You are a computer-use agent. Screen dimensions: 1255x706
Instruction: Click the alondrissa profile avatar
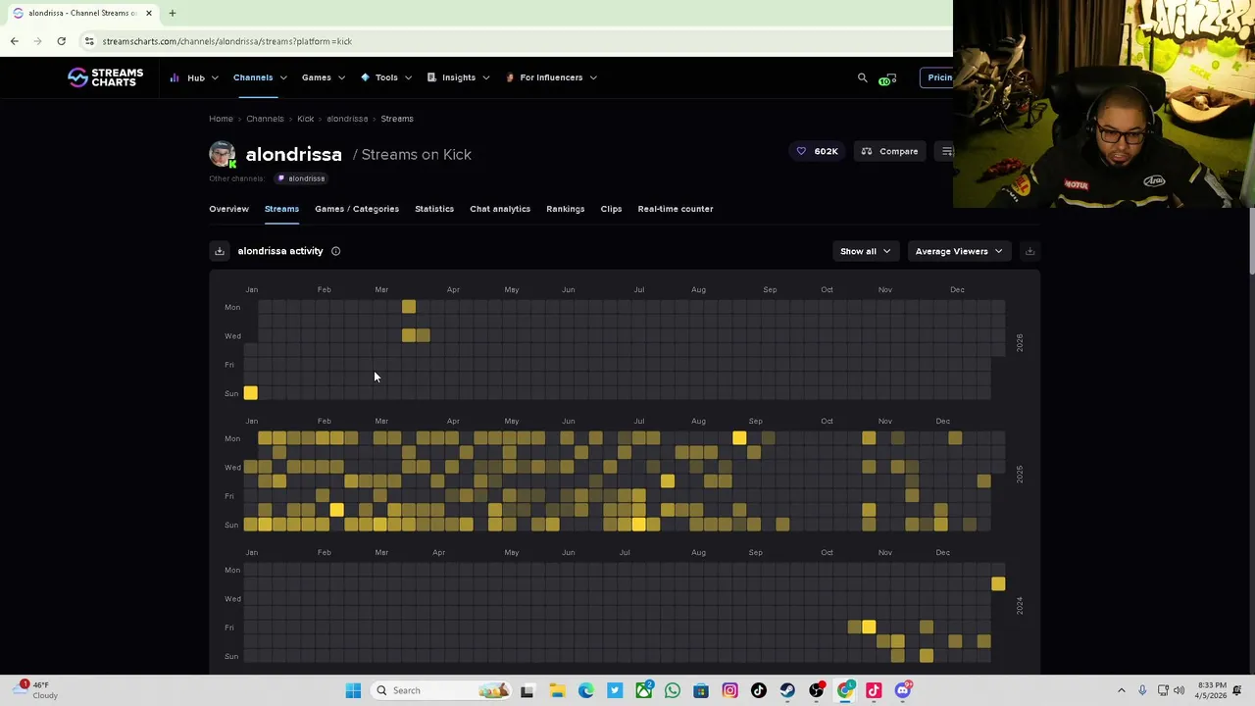[223, 154]
